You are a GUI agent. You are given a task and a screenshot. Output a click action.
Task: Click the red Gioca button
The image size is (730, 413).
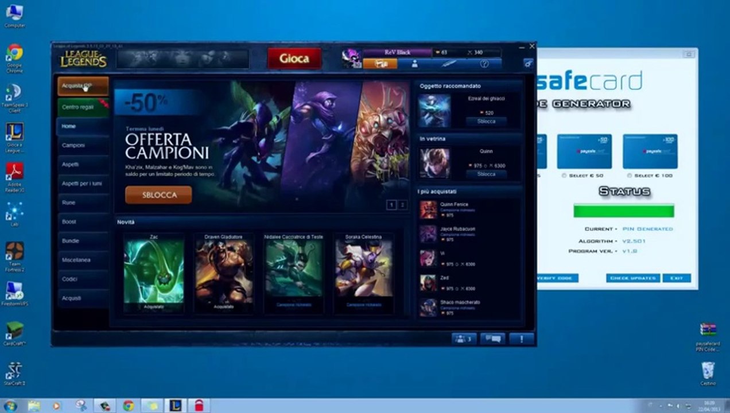(x=294, y=59)
